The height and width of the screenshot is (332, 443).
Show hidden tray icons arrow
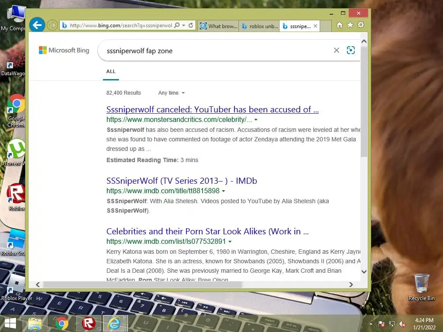371,324
